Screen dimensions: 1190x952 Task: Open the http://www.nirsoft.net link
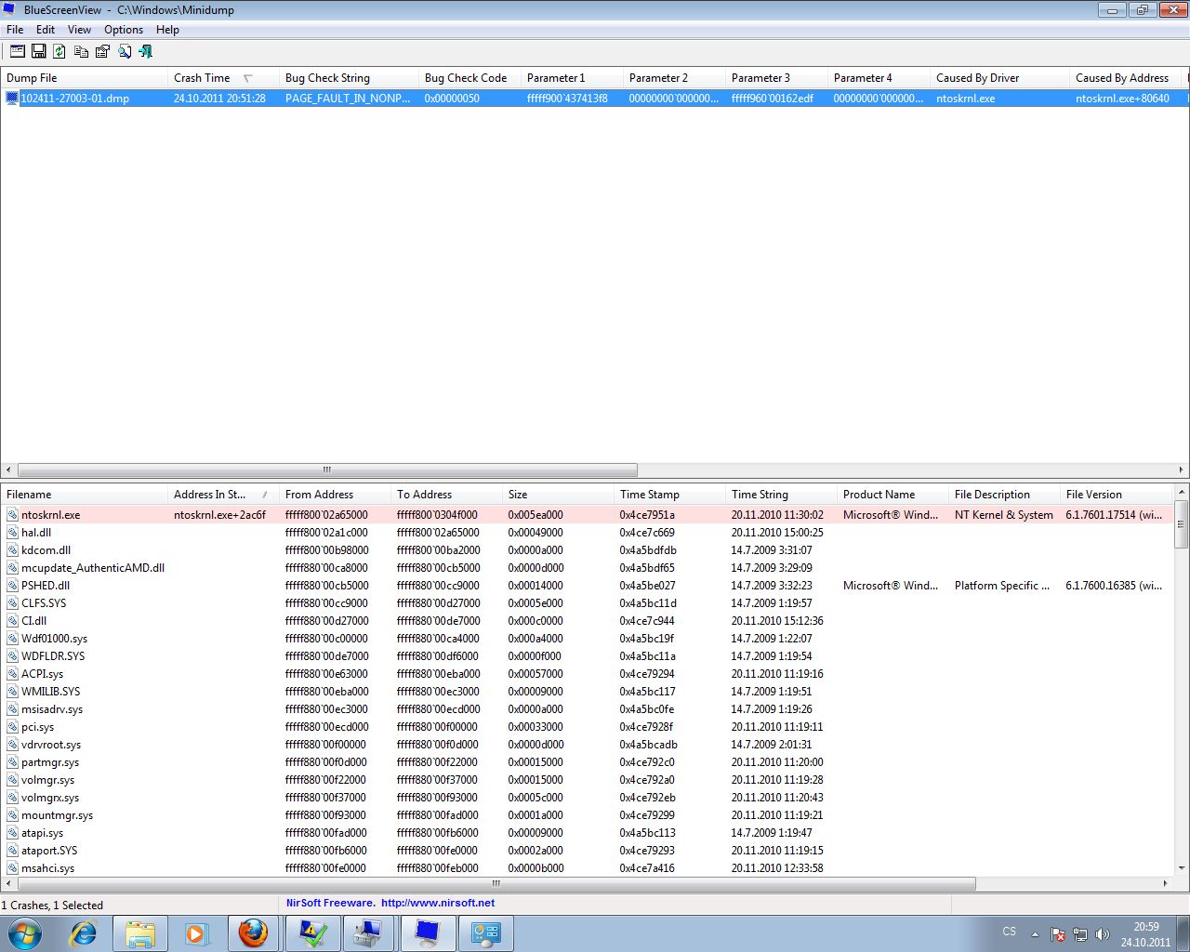438,903
